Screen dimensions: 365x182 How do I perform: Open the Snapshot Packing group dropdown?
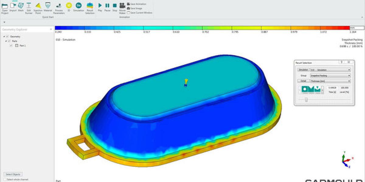[x=330, y=76]
